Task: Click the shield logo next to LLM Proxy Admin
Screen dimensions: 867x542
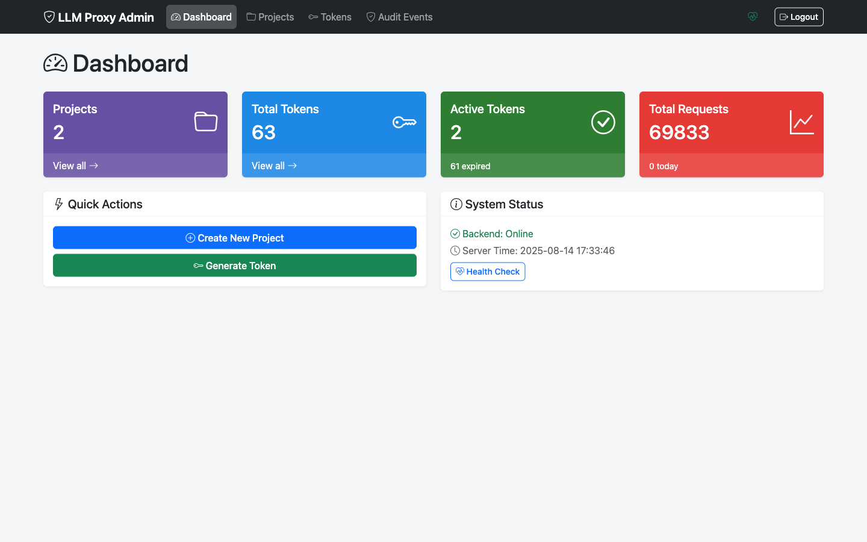Action: click(49, 17)
